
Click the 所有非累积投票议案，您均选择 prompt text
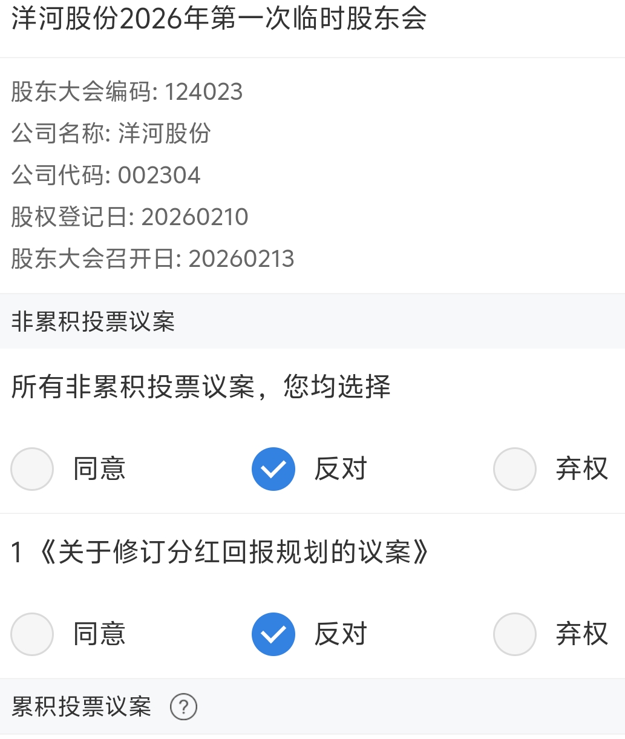[201, 387]
